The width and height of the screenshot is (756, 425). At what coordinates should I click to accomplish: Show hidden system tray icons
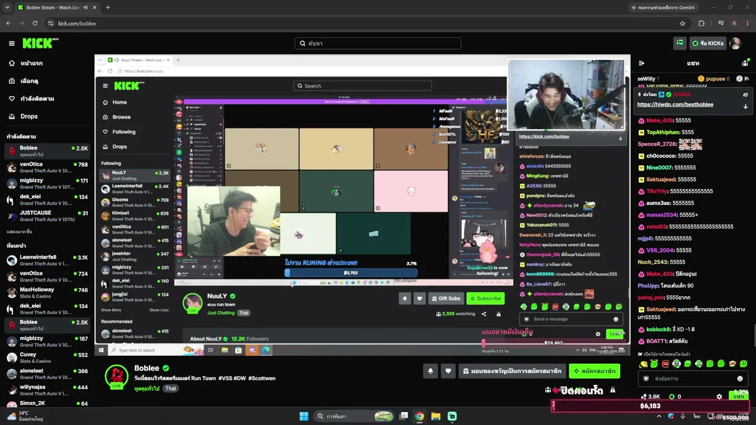point(659,416)
